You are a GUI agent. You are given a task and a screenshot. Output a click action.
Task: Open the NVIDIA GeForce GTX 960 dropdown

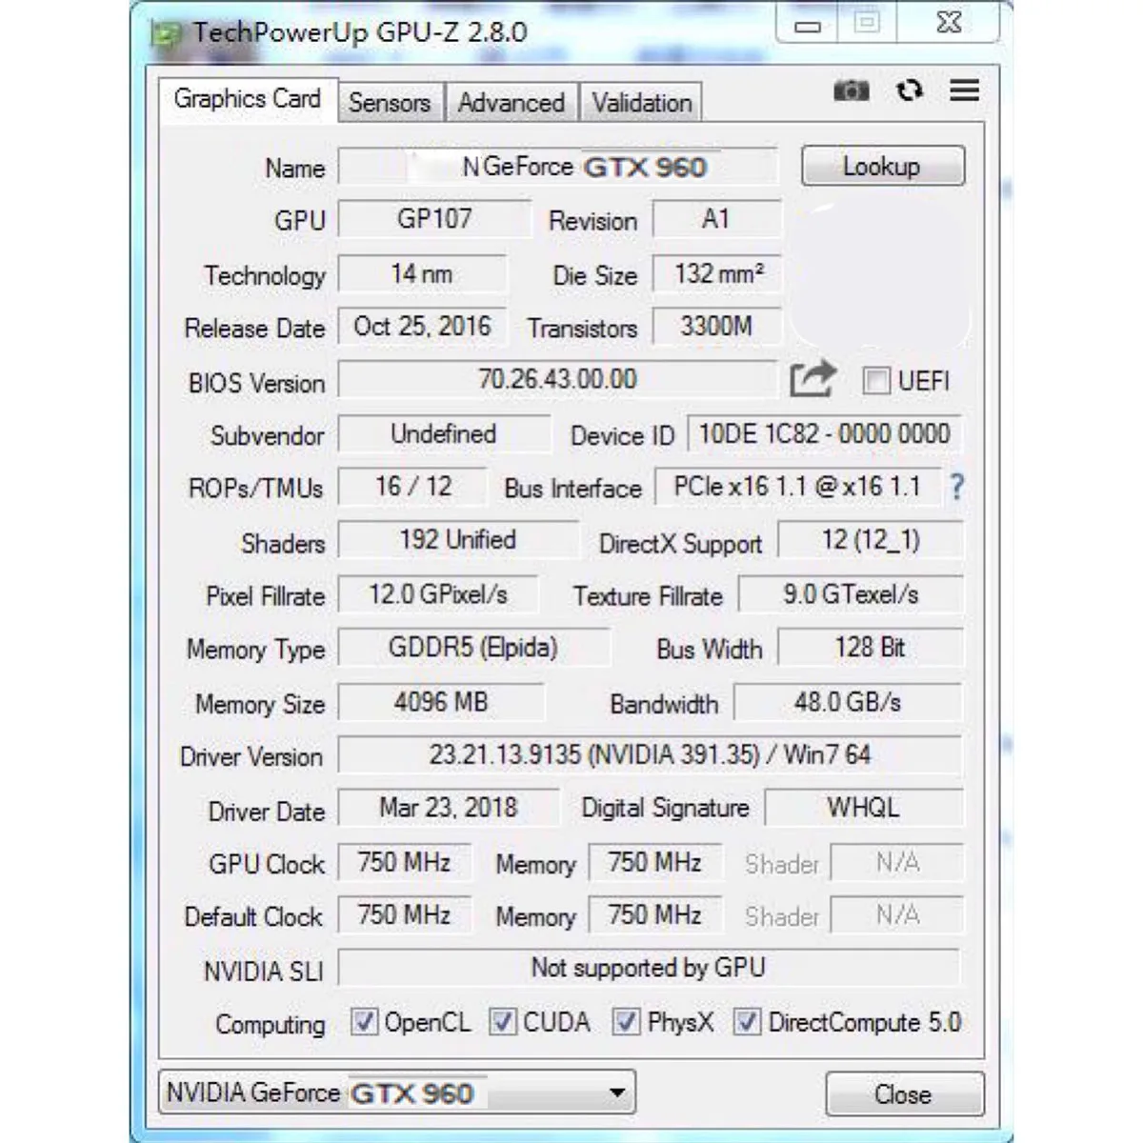(x=397, y=1093)
